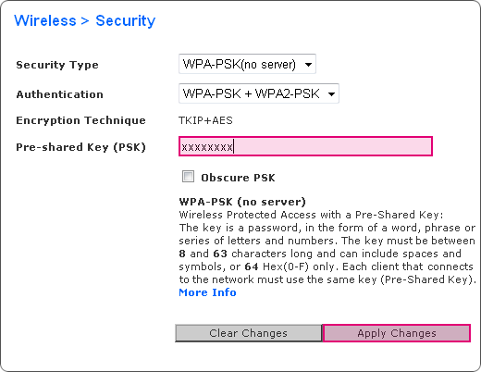Click the Authentication label
This screenshot has height=372, width=481.
pyautogui.click(x=59, y=94)
